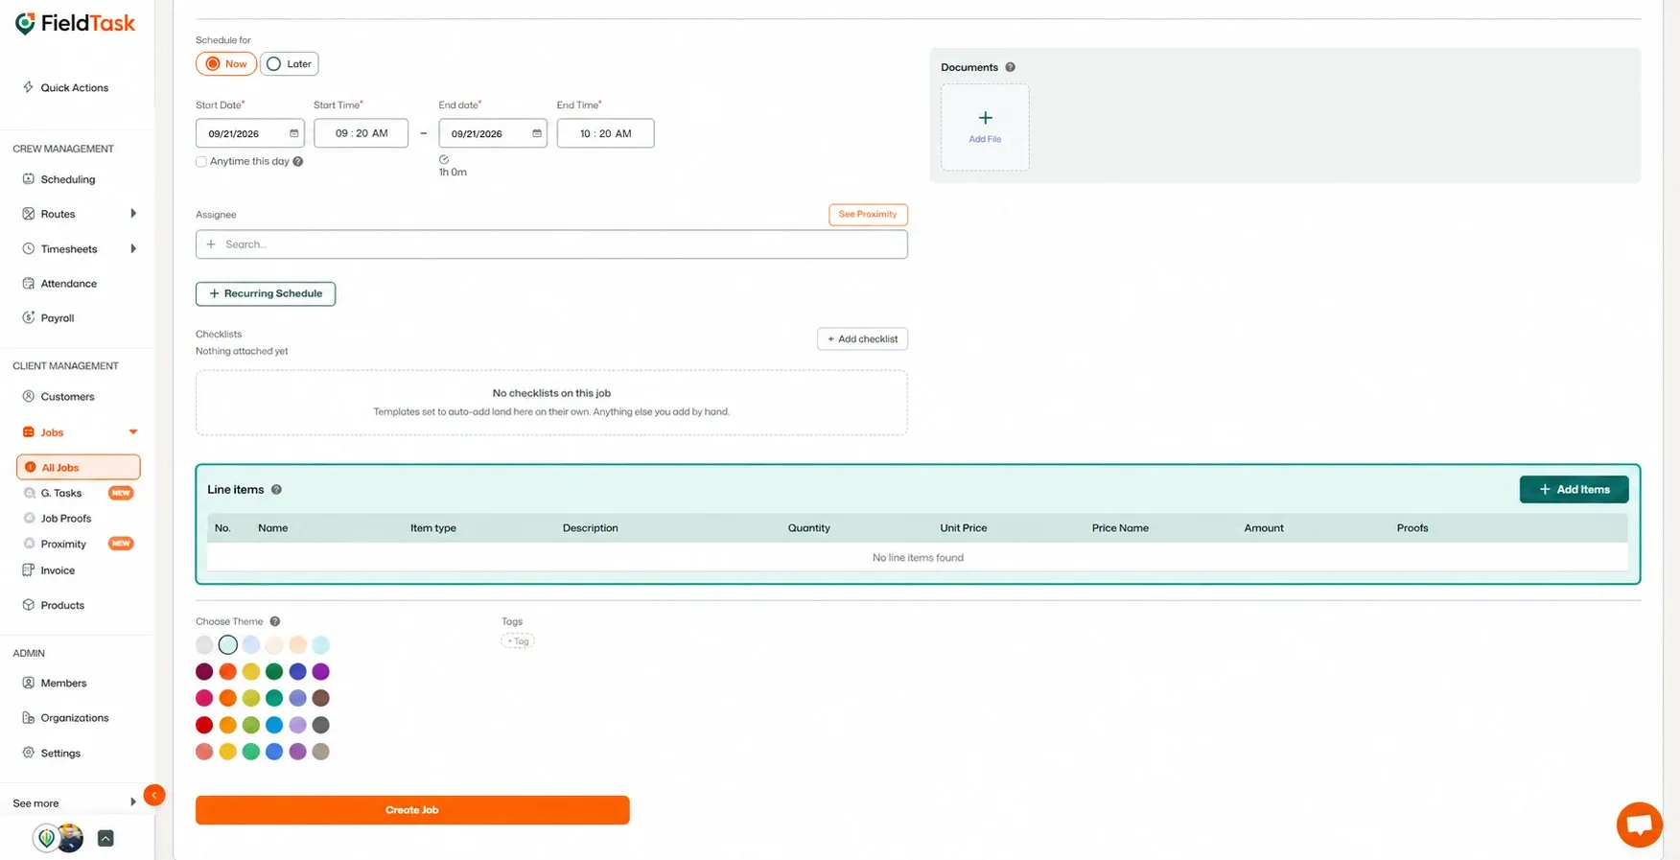Click the Documents help question icon
The width and height of the screenshot is (1680, 860).
1010,67
